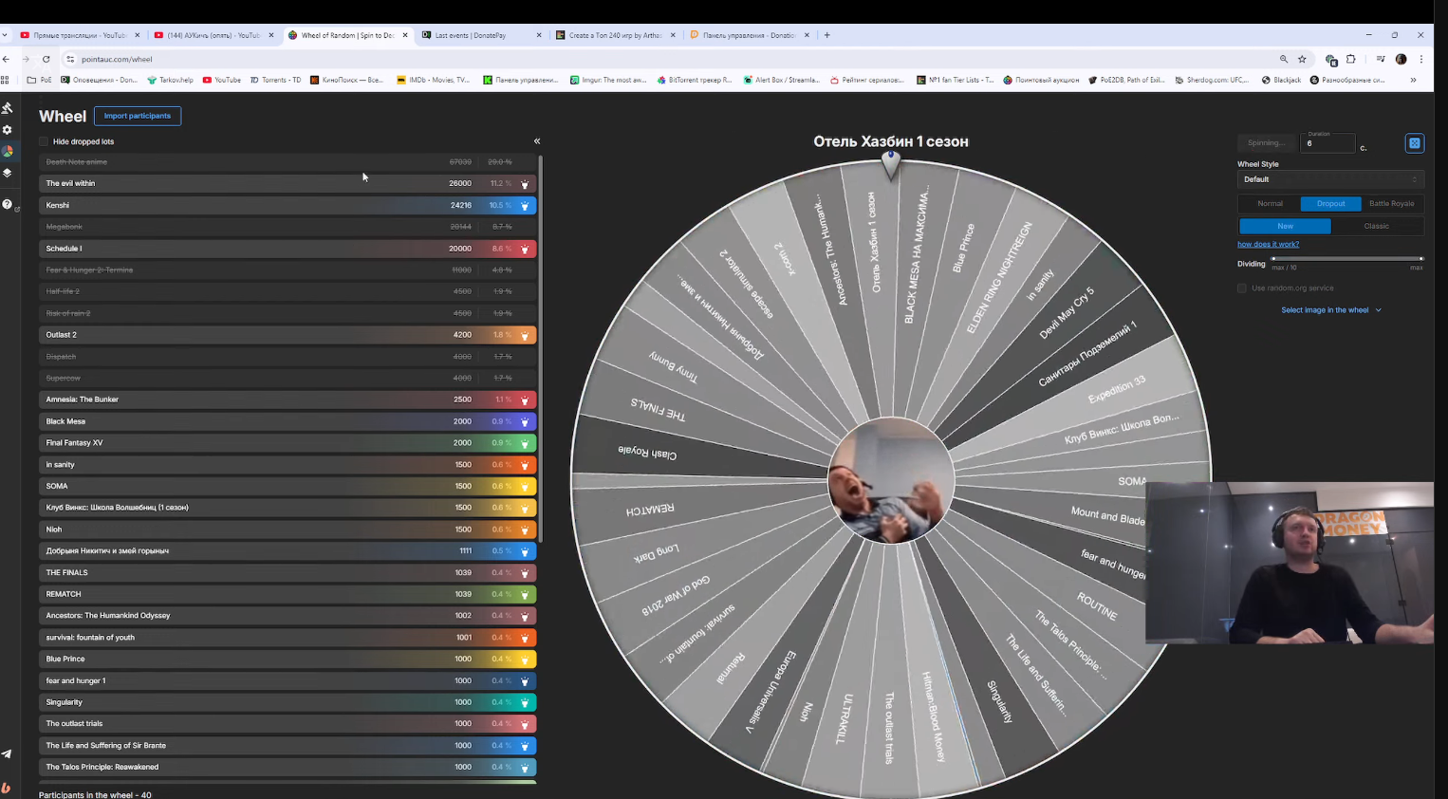The height and width of the screenshot is (799, 1448).
Task: Open the КиноПоиск bookmark
Action: [346, 80]
